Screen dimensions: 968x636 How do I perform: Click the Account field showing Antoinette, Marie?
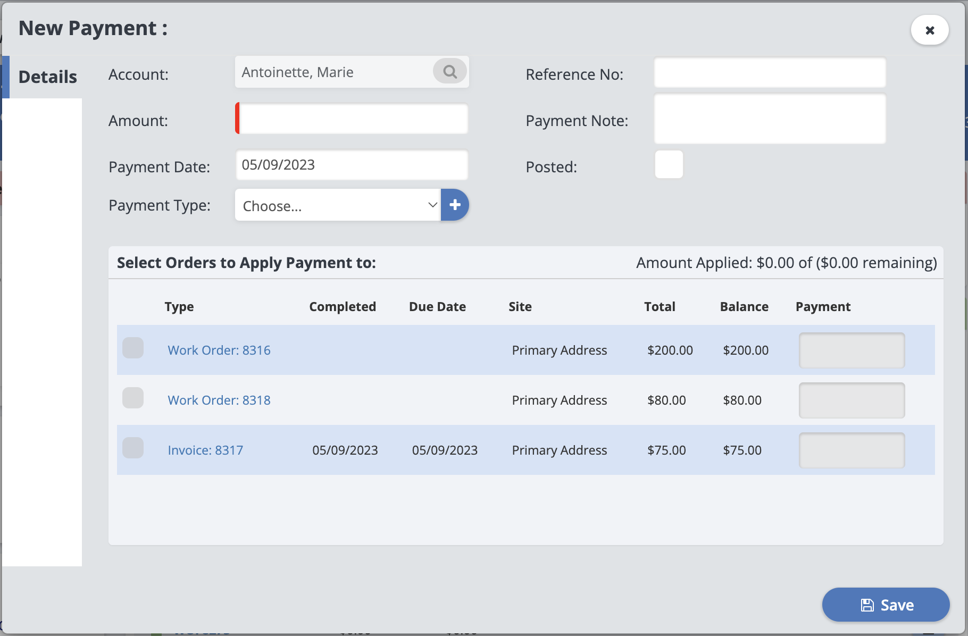coord(334,72)
